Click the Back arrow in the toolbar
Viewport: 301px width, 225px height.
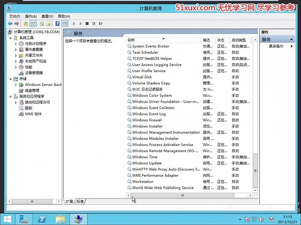(10, 24)
